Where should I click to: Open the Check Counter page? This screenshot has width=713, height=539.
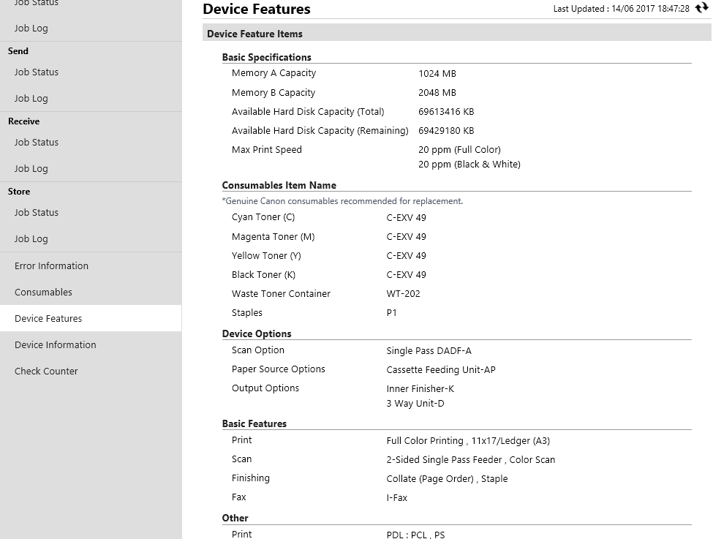(x=46, y=372)
